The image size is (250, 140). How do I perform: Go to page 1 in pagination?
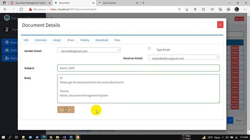[230, 120]
